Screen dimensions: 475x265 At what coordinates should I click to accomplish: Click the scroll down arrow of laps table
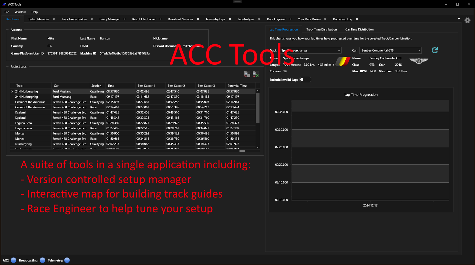[x=257, y=147]
